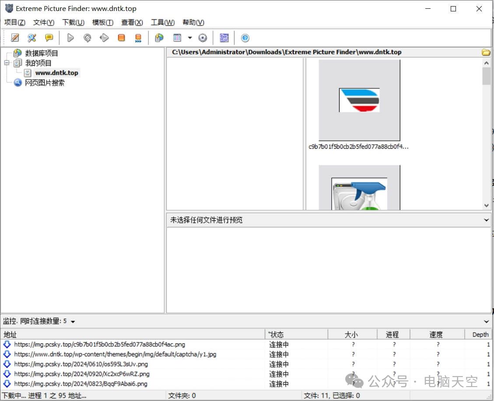Screen dimensions: 494x401
Task: Open view mode dropdown arrow in toolbar
Action: [x=190, y=38]
